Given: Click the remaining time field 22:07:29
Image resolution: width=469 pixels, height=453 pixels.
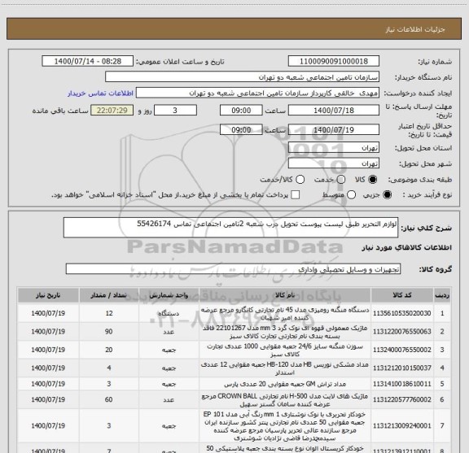Looking at the screenshot, I should (112, 111).
